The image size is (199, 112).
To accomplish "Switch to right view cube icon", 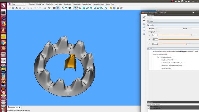I will (91, 8).
